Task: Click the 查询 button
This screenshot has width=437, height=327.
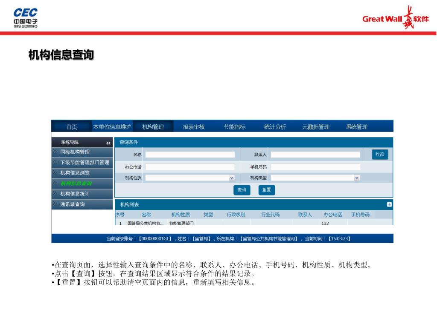Action: tap(242, 190)
